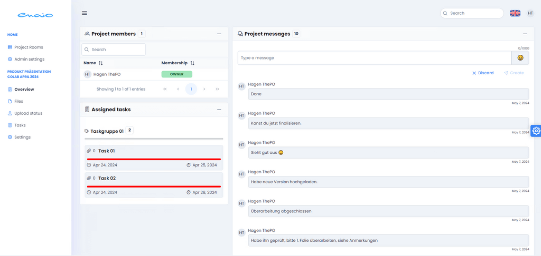541x256 pixels.
Task: Sort members by Name column arrows
Action: click(x=101, y=63)
